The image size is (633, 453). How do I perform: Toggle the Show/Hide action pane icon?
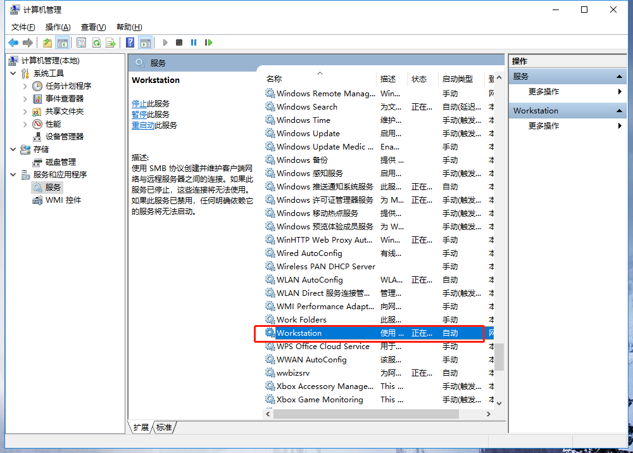[x=146, y=42]
